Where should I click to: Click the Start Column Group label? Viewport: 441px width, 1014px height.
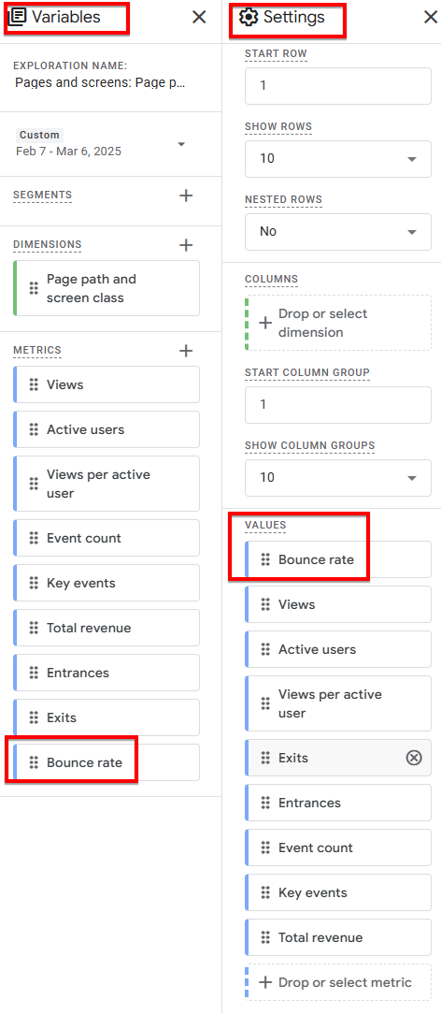coord(307,373)
